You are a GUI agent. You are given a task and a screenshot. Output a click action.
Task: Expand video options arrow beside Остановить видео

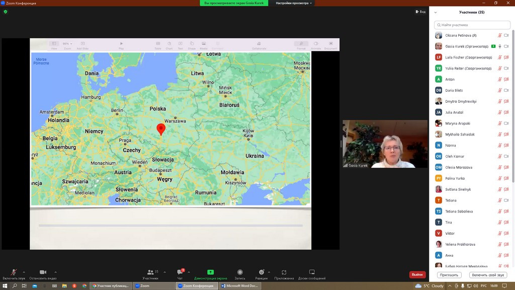pos(55,272)
